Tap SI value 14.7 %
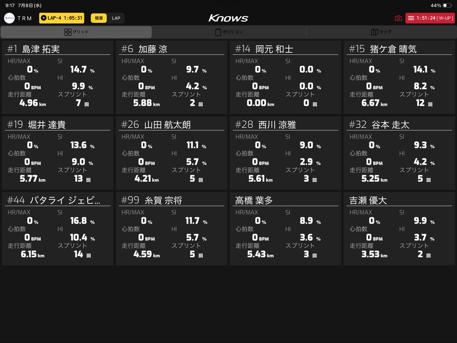This screenshot has width=457, height=343. pos(82,70)
